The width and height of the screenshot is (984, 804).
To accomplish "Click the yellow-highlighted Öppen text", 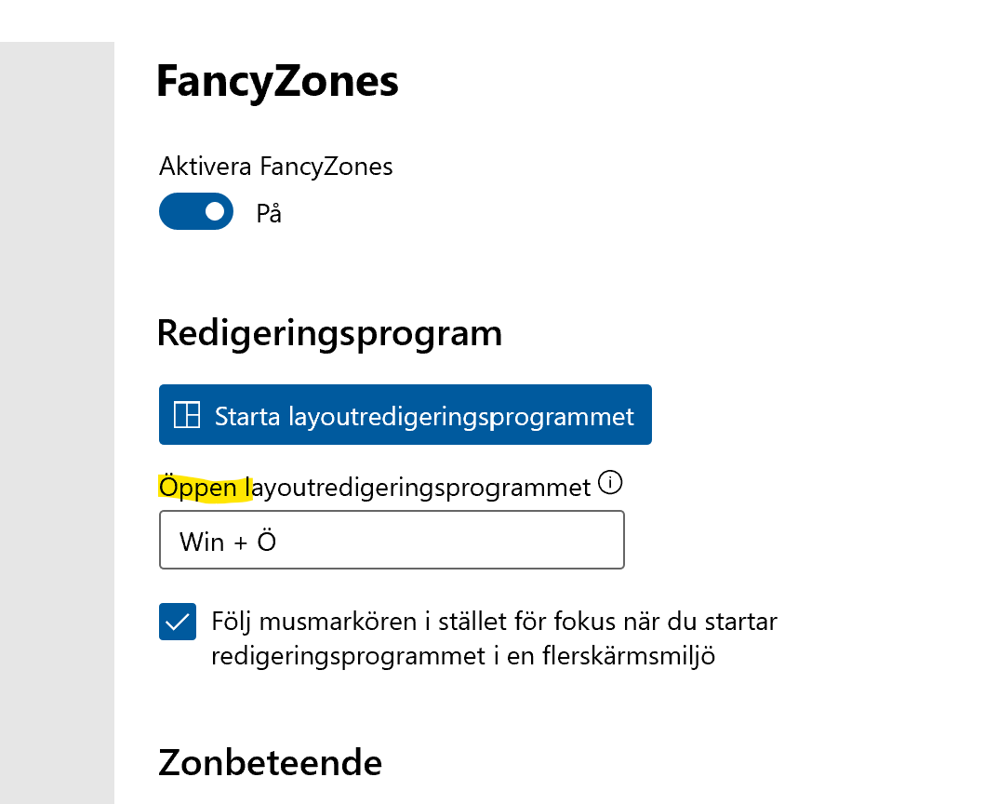I will tap(200, 485).
